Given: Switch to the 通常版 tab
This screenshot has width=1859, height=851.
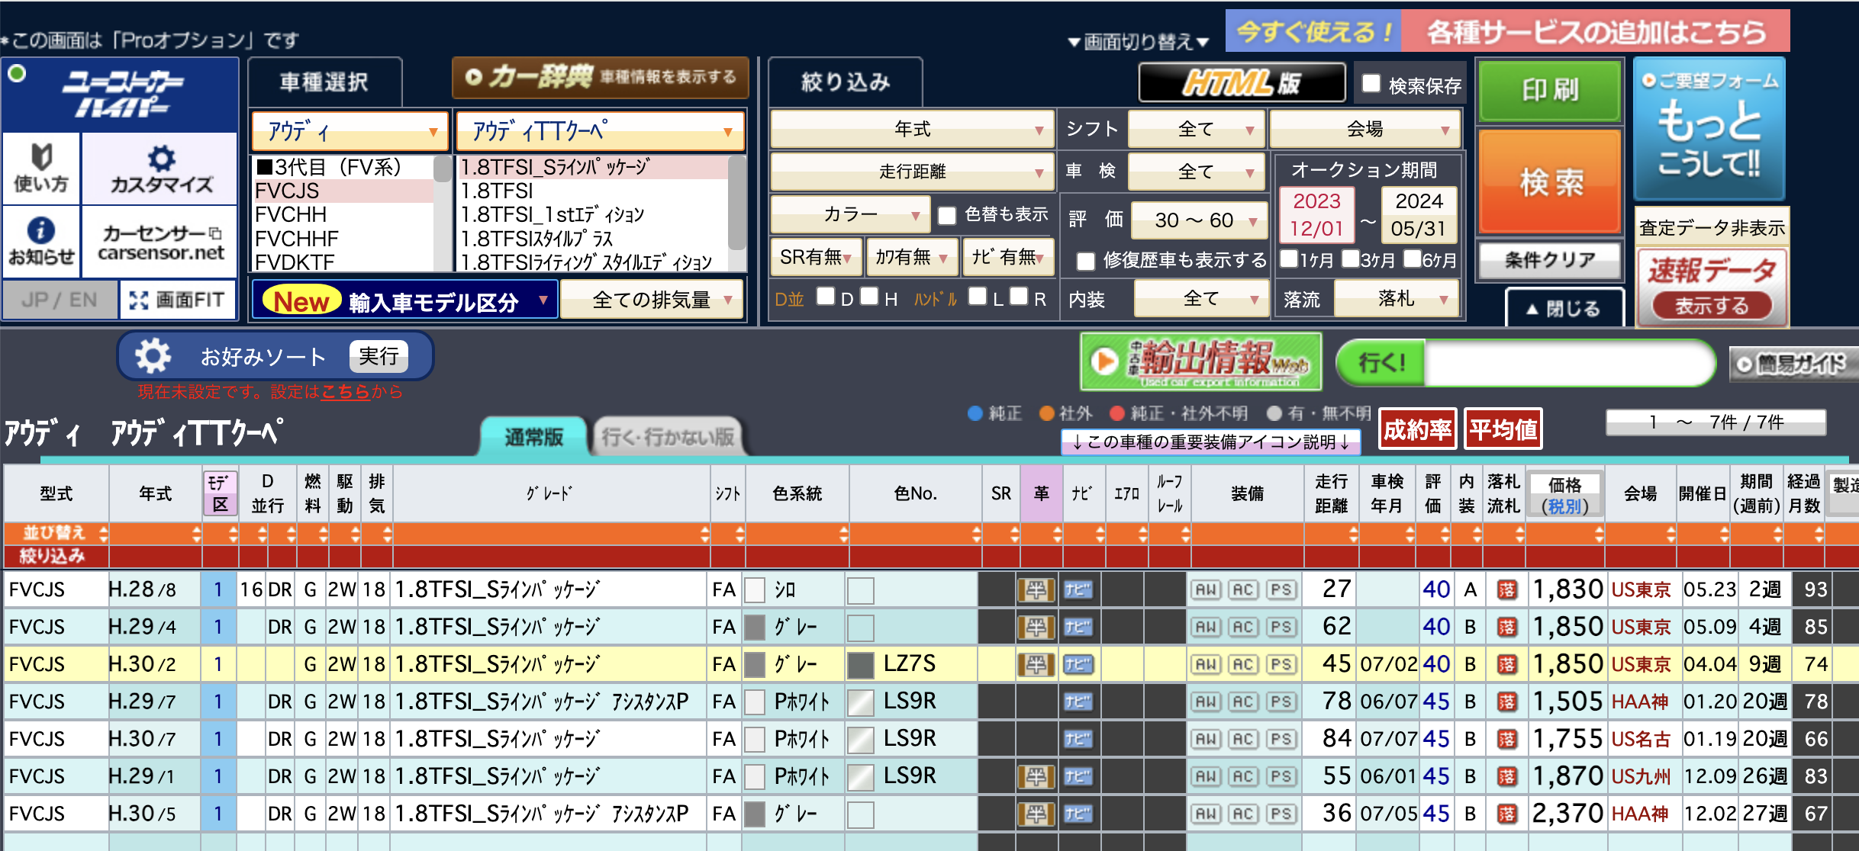Looking at the screenshot, I should click(533, 437).
